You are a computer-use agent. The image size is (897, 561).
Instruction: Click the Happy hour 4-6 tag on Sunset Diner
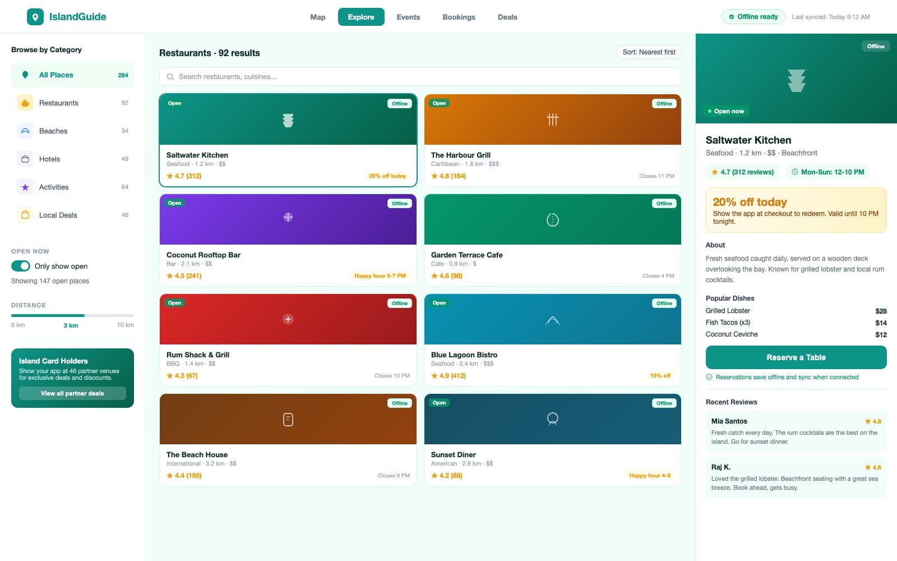coord(650,476)
